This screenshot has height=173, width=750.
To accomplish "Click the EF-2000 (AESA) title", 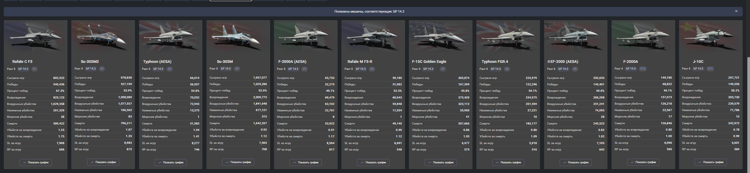I will [x=563, y=62].
